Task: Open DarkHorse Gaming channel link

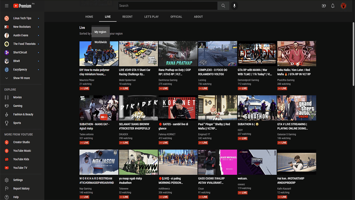Action: click(168, 80)
